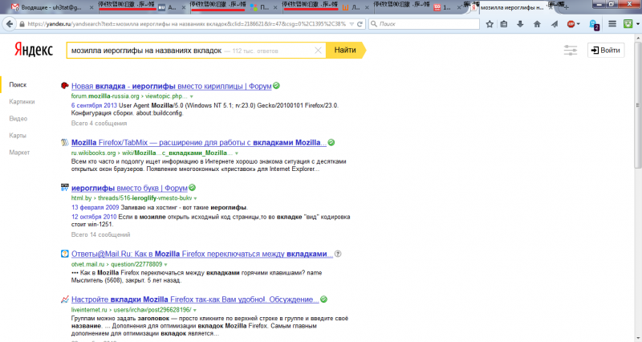Open 'Новая вкладка - иероглифы' forum result
This screenshot has width=642, height=342.
coord(169,85)
